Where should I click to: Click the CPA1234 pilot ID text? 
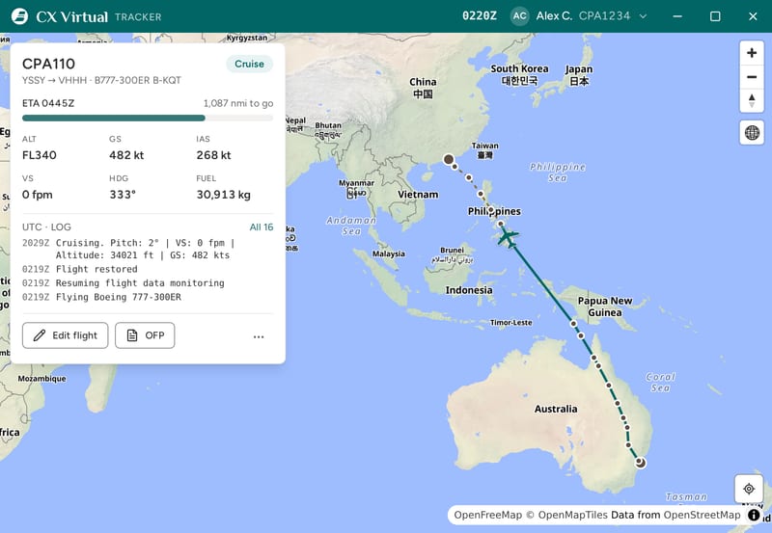604,16
